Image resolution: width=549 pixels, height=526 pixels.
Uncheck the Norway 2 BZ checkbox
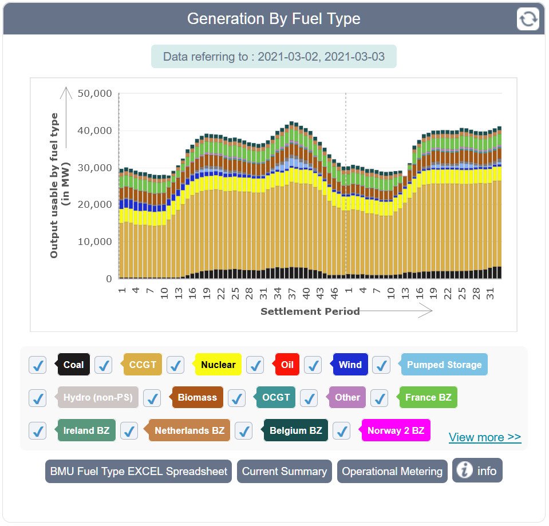(341, 431)
